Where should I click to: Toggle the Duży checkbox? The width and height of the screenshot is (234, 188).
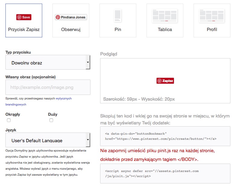coord(51,120)
